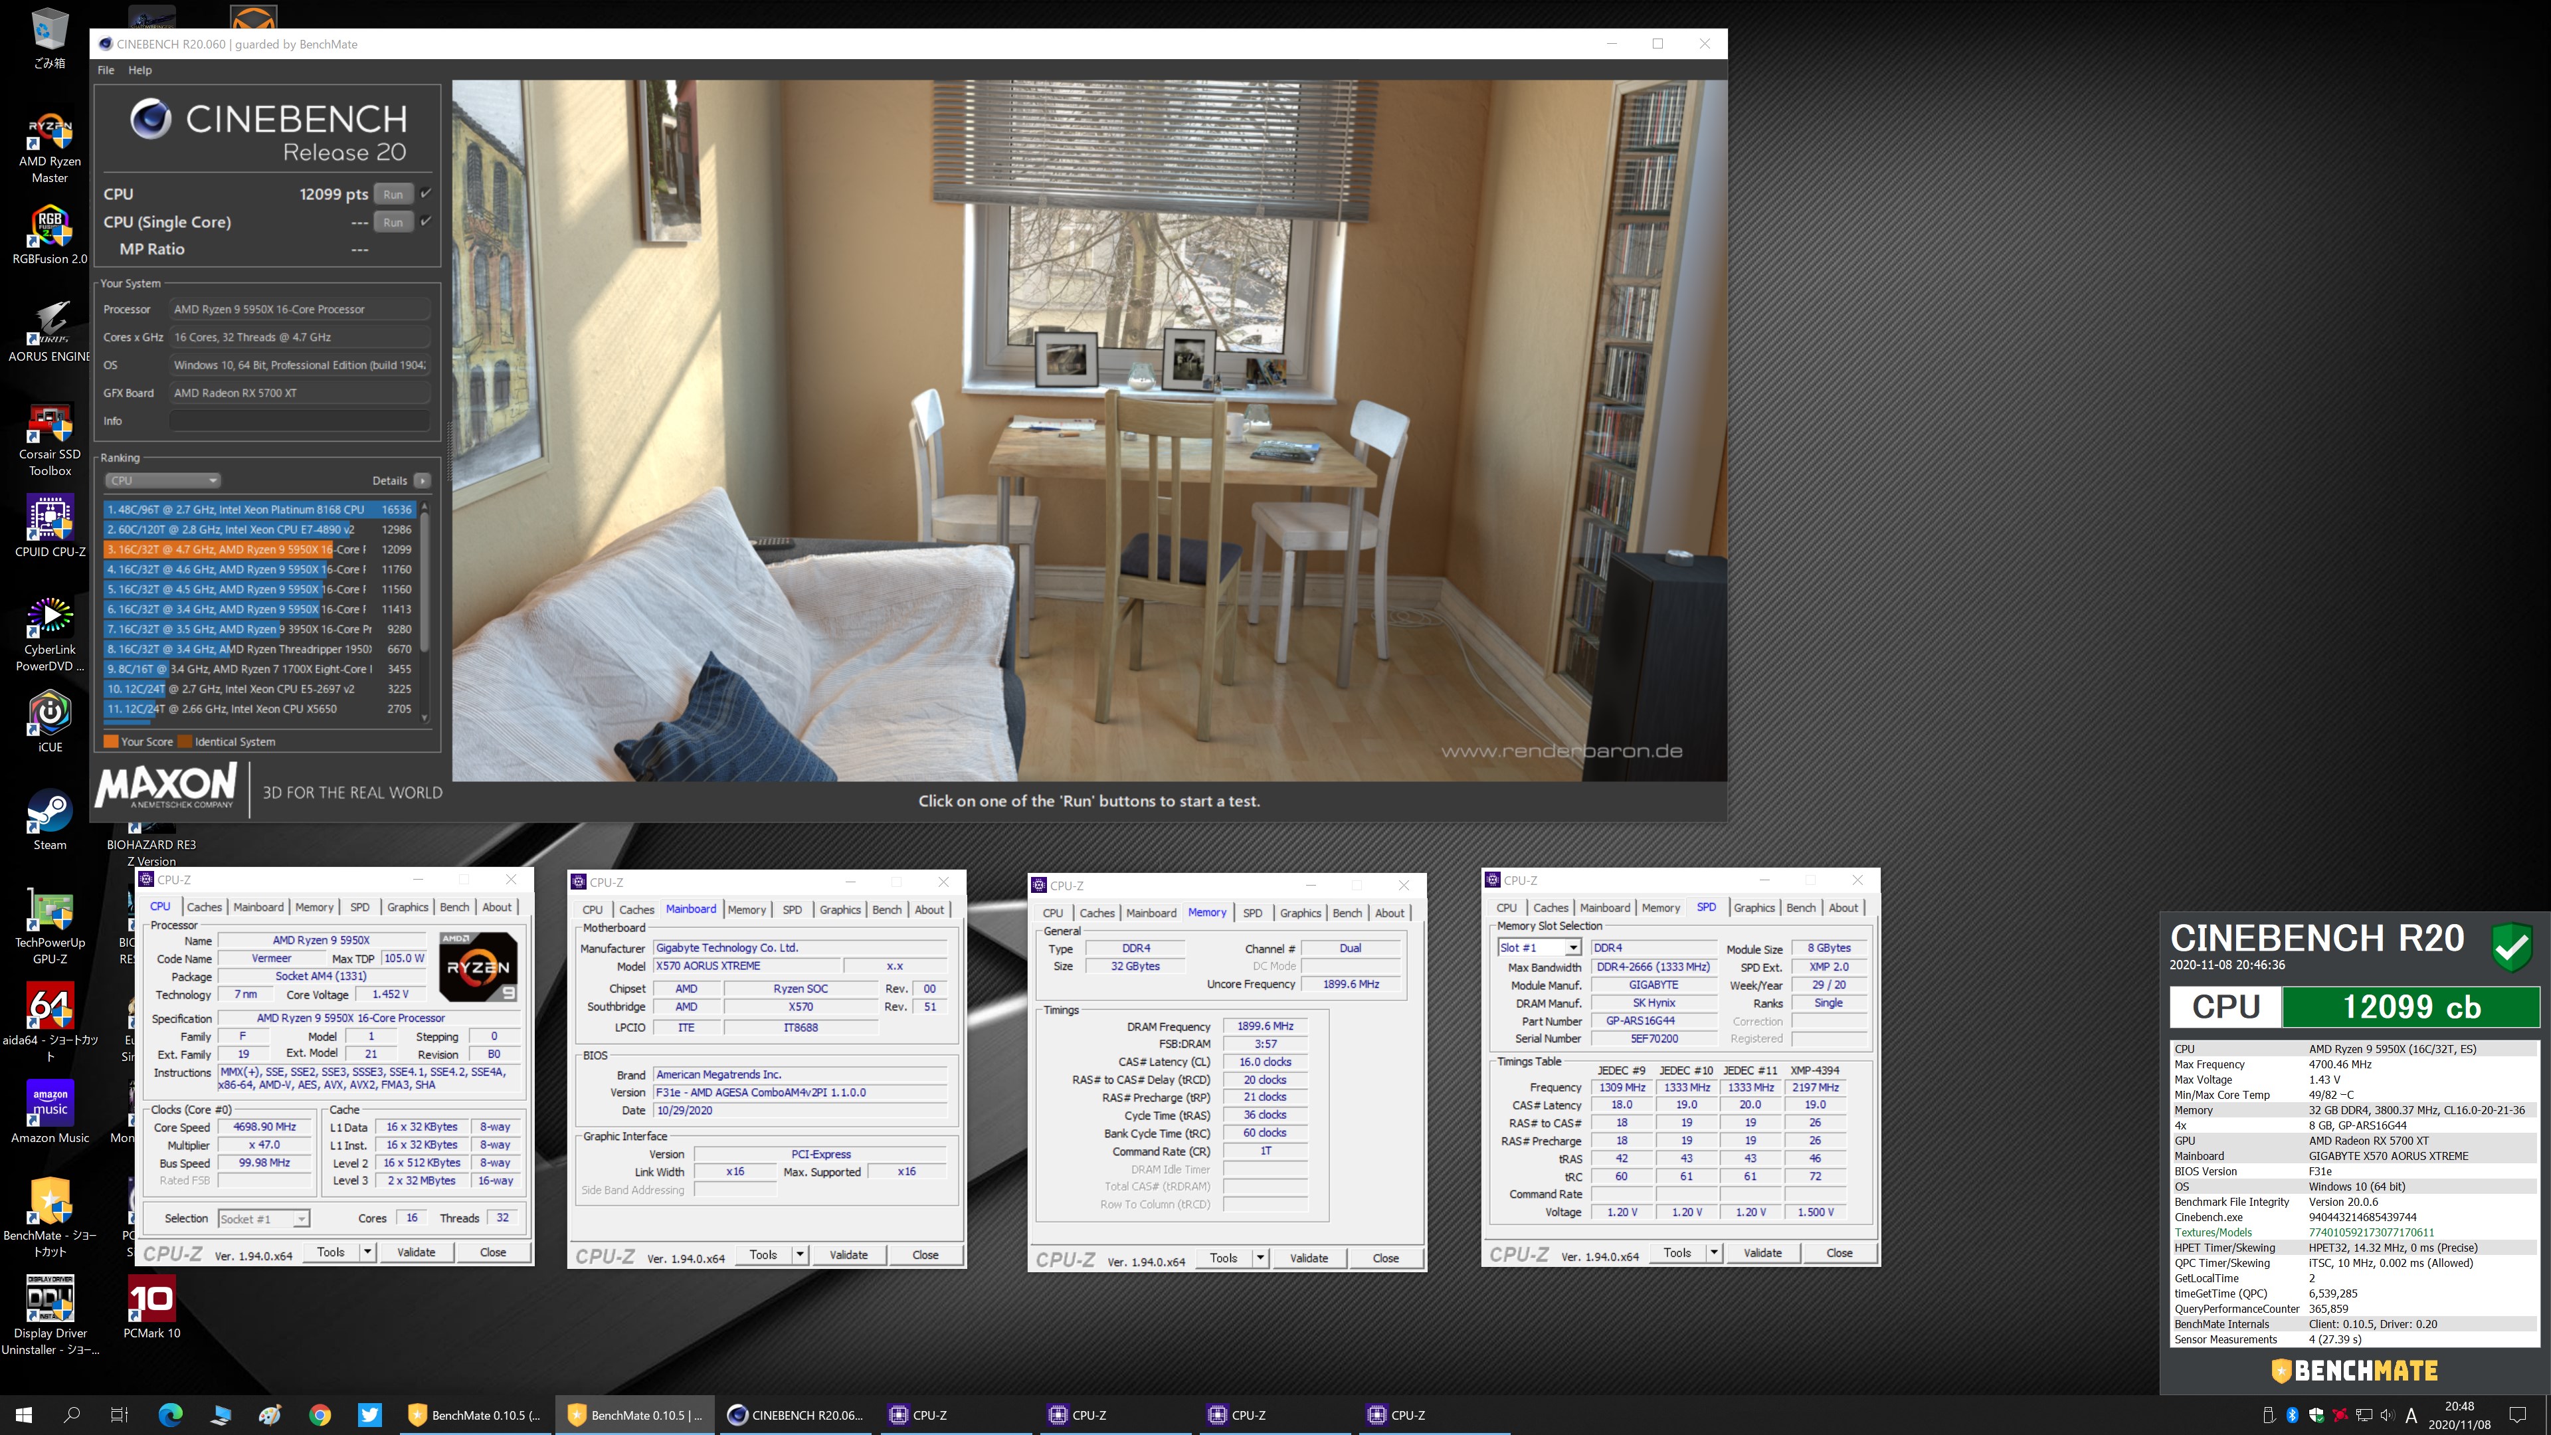Toggle the CPU (Single Core) test checkbox
This screenshot has height=1435, width=2551.
[x=426, y=221]
